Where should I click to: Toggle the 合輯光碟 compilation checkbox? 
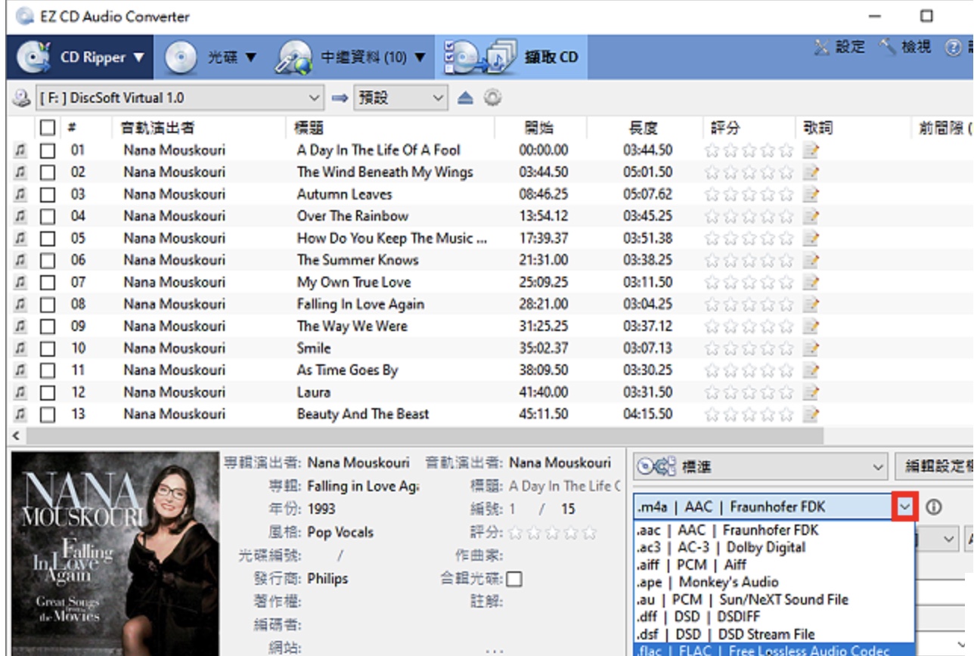[x=514, y=580]
